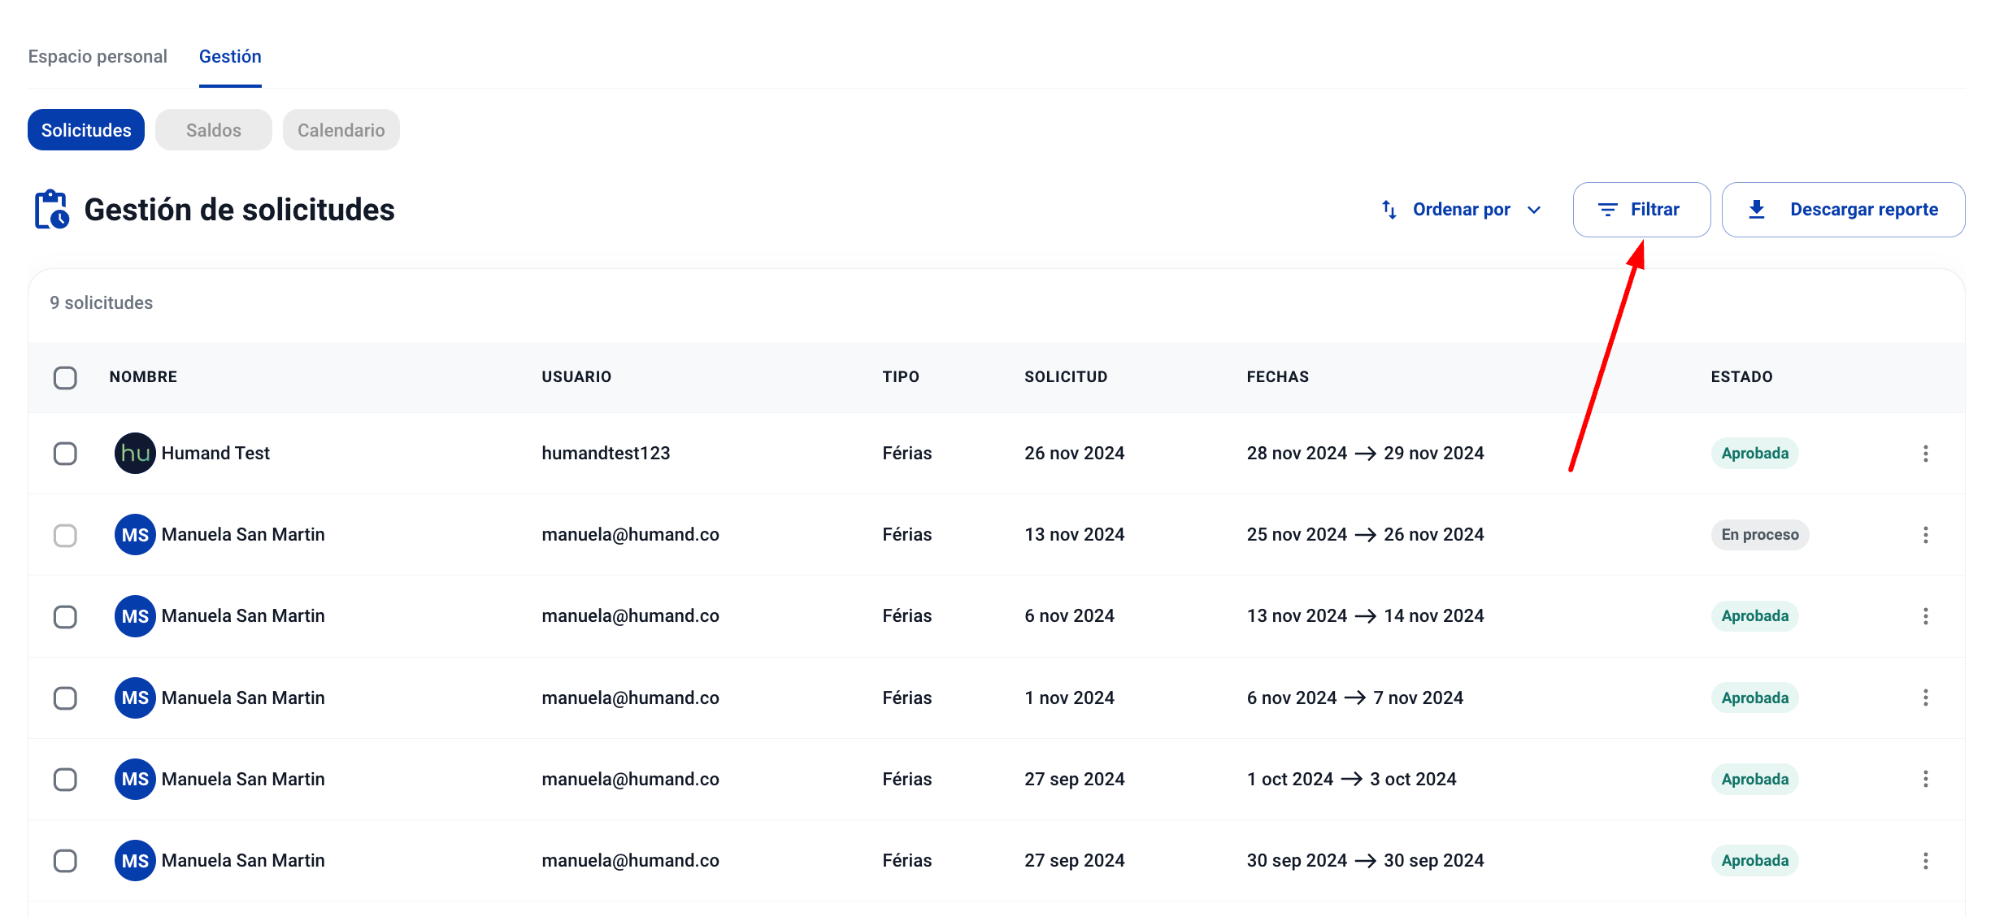This screenshot has width=1995, height=917.
Task: Click the chevron next to Ordenar por
Action: (1534, 210)
